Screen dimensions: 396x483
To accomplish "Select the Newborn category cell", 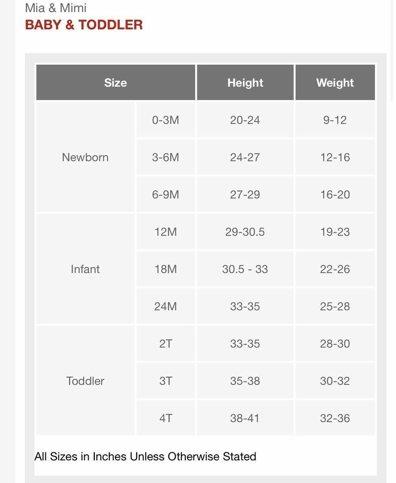I will [86, 157].
